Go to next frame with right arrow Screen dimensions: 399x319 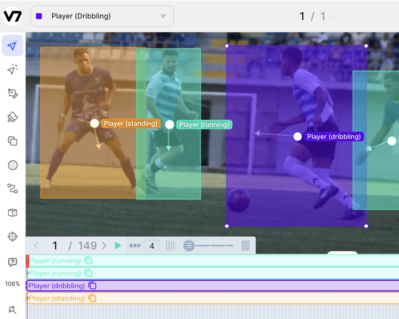pyautogui.click(x=104, y=246)
